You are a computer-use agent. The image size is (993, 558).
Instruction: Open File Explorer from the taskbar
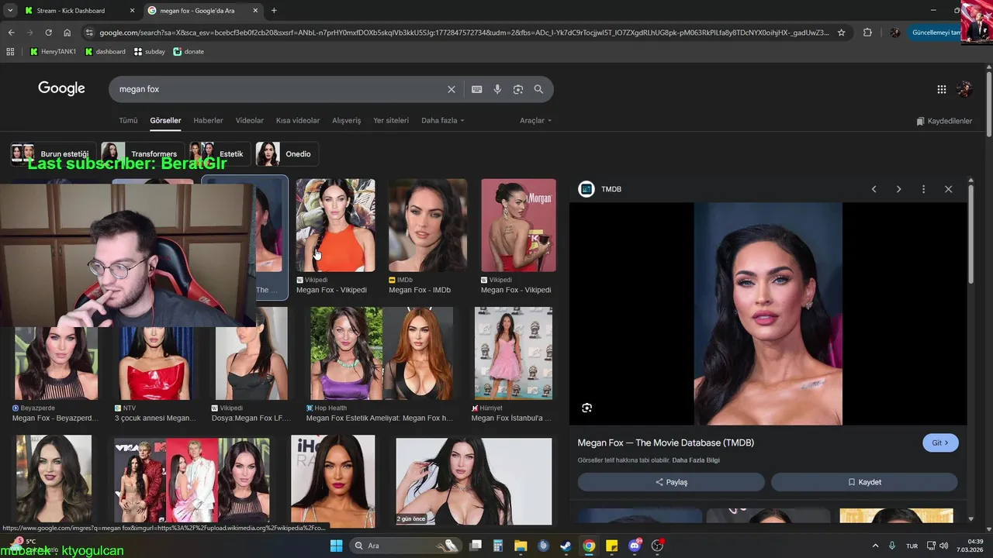520,546
